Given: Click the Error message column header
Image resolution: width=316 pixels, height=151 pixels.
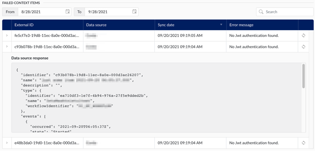Looking at the screenshot, I should point(241,25).
